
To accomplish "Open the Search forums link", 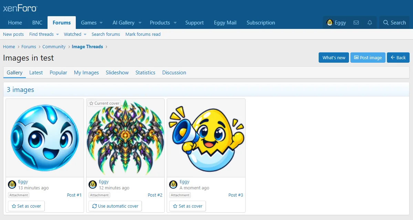I will click(106, 34).
